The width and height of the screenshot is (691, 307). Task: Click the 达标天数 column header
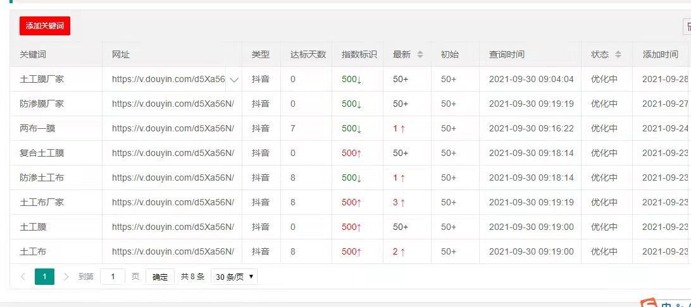tap(308, 54)
